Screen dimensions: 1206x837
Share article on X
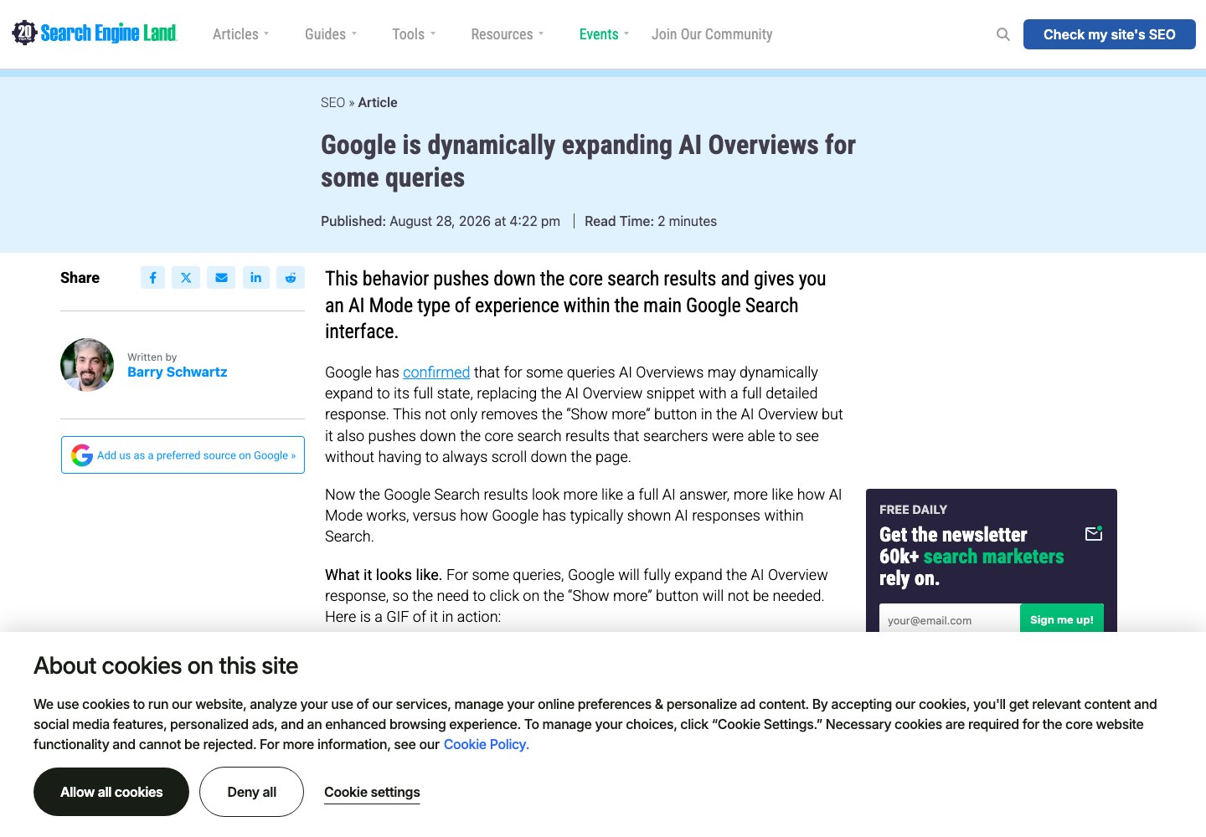186,278
